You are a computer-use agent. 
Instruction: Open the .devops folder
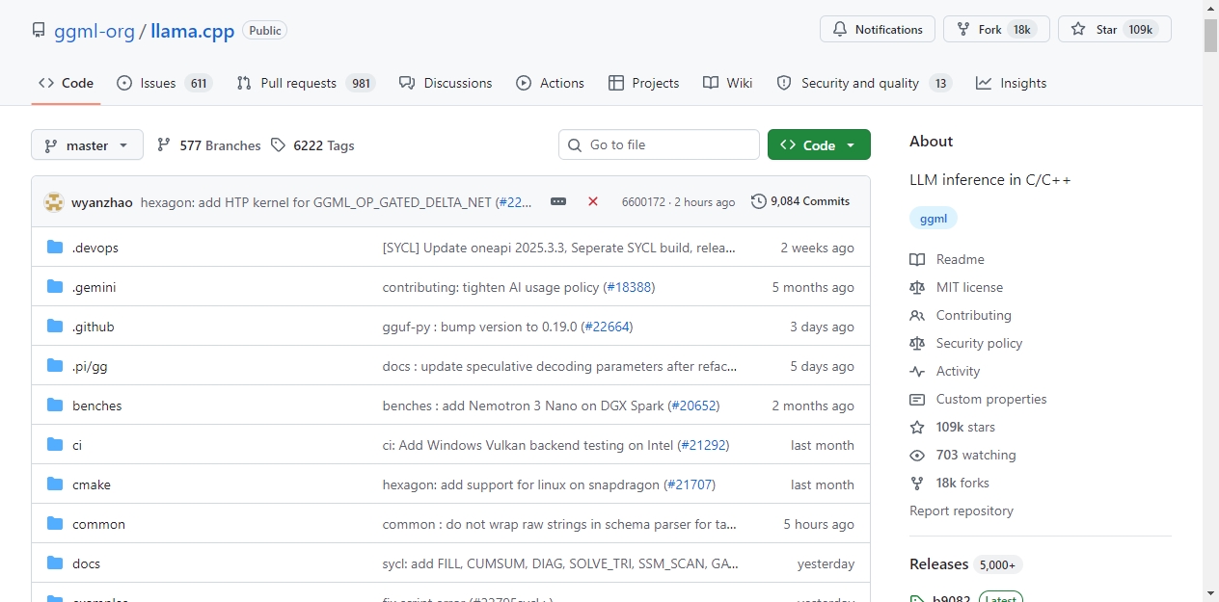pos(95,248)
